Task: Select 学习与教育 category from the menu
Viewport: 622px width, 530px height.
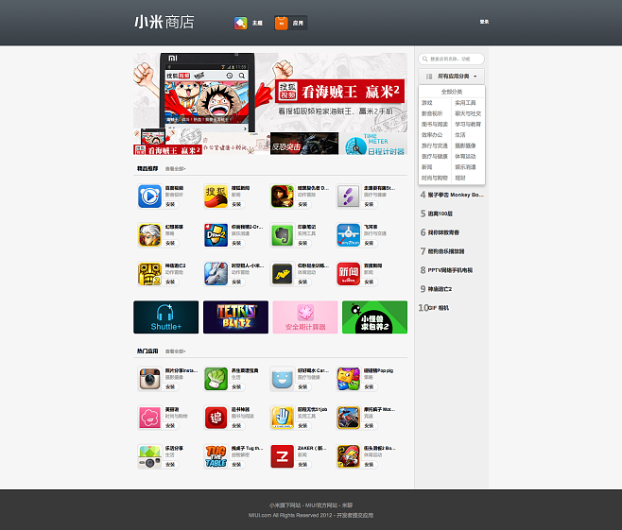Action: tap(468, 124)
